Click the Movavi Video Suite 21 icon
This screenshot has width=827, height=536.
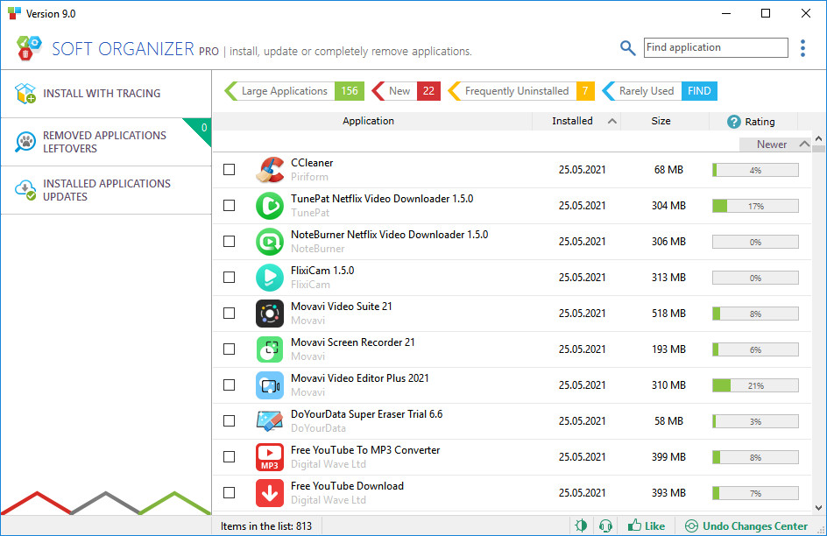[270, 313]
